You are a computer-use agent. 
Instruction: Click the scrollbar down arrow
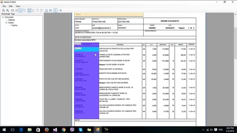coord(236,125)
